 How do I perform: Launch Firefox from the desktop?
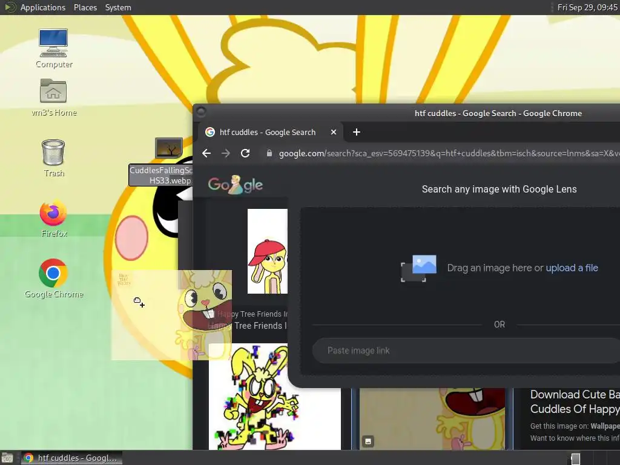pos(53,219)
